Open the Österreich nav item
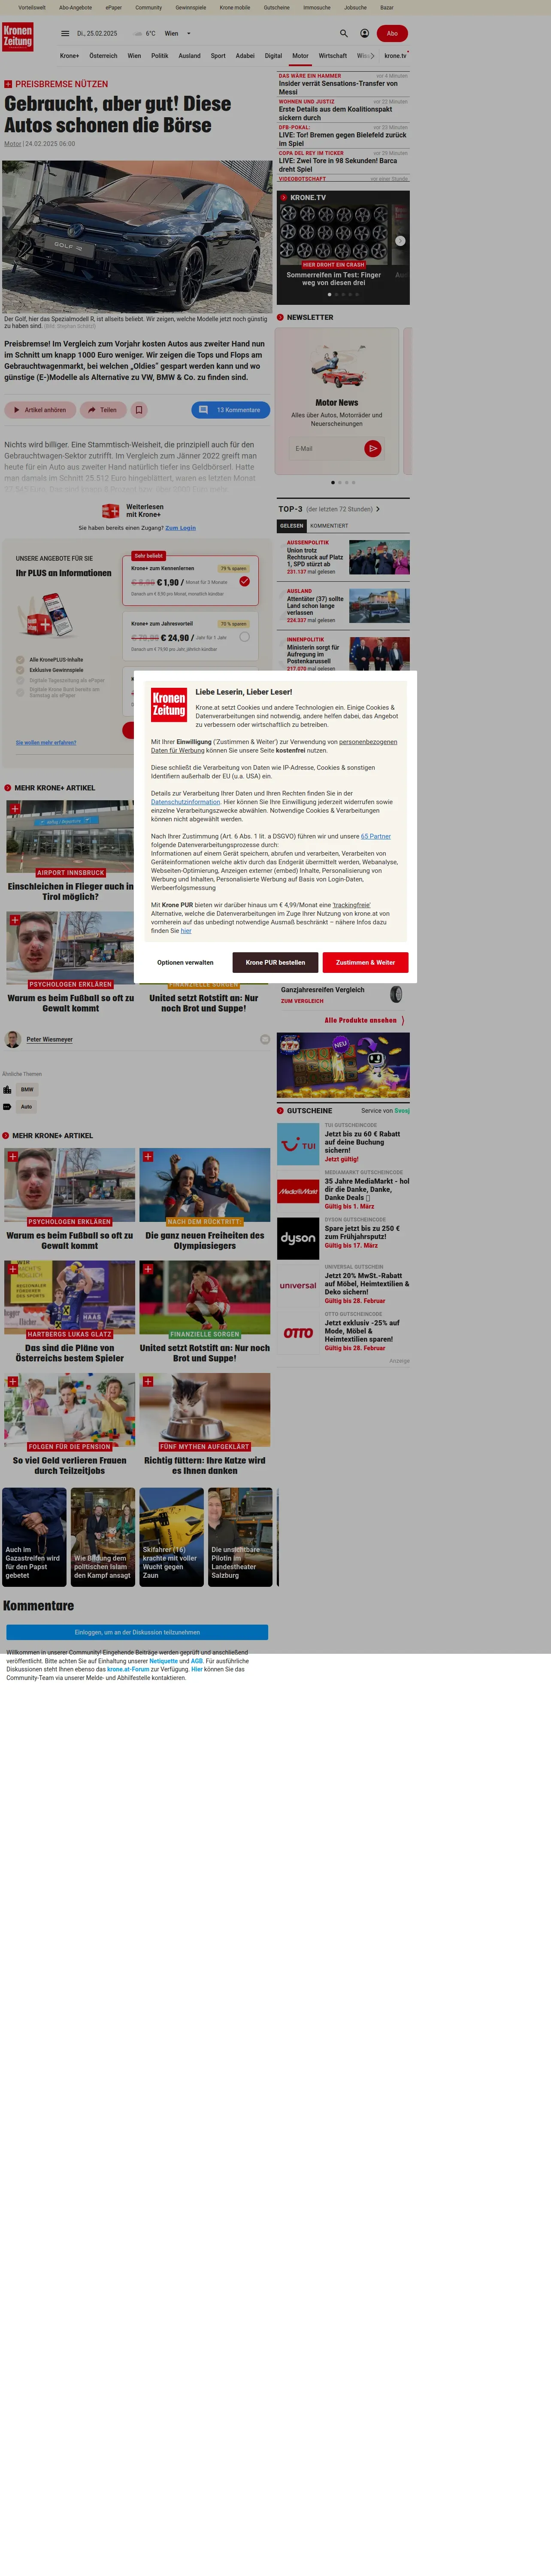The height and width of the screenshot is (2576, 551). coord(103,56)
